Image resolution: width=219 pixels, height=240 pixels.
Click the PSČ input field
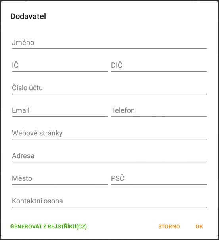point(159,179)
